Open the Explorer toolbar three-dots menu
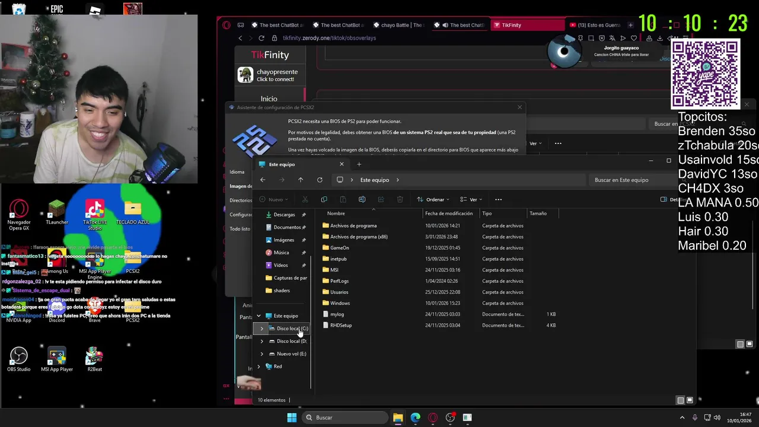Viewport: 759px width, 427px height. (498, 199)
